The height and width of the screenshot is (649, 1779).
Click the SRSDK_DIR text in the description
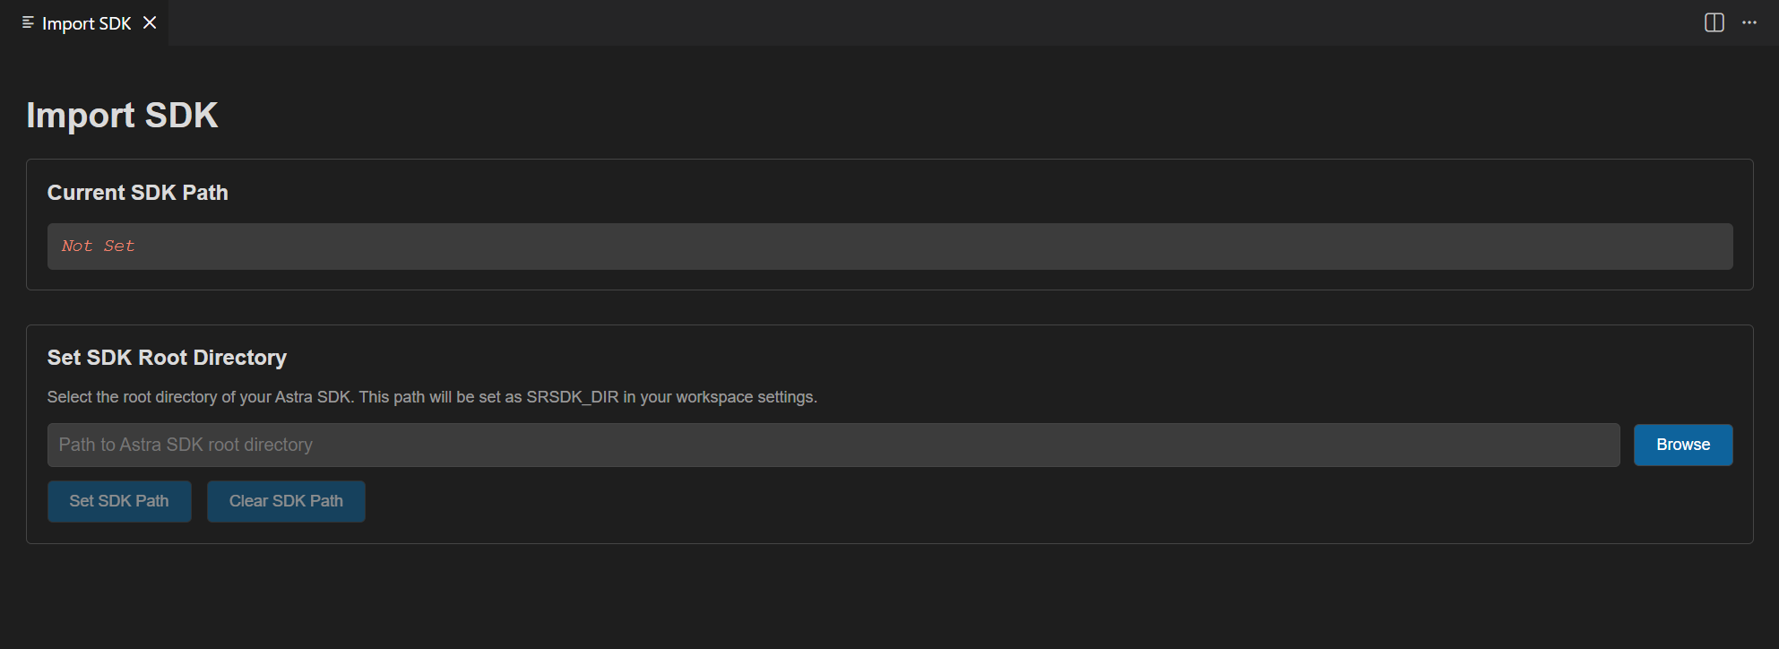pyautogui.click(x=572, y=397)
